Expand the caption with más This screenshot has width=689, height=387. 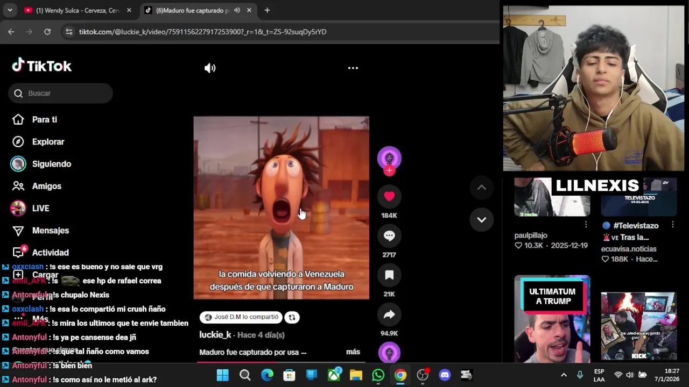[x=353, y=352]
